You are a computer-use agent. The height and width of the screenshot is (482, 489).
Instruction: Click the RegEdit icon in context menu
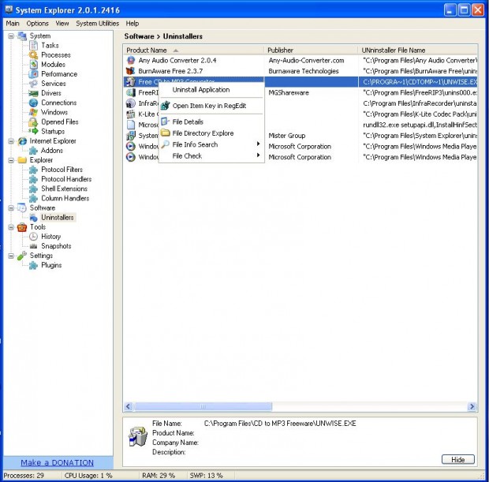pos(166,106)
